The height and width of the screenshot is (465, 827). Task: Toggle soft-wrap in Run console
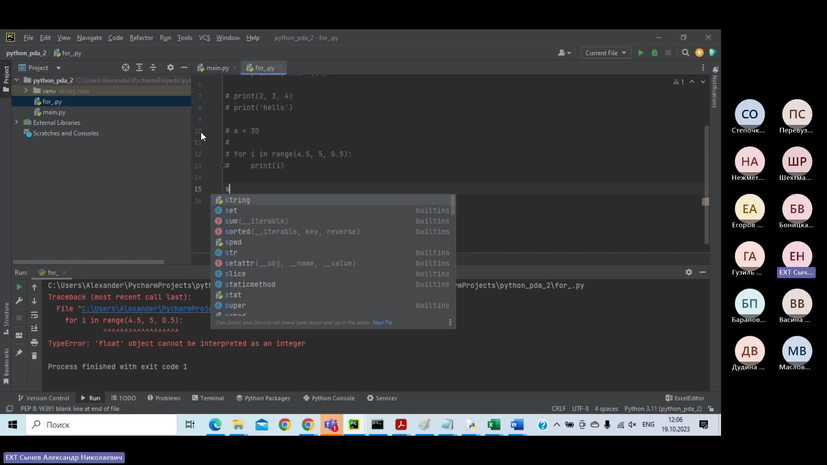pyautogui.click(x=34, y=315)
